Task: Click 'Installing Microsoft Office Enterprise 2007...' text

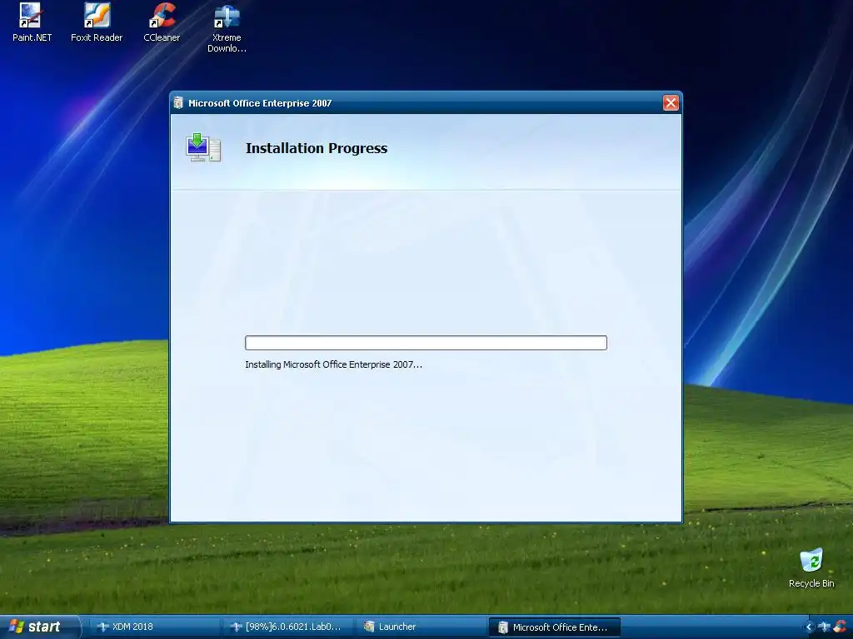Action: click(x=333, y=364)
